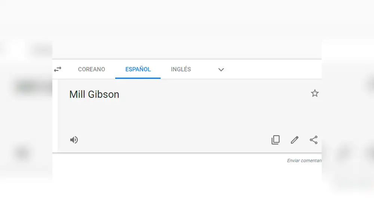Select the active ESPAÑOL tab
374x221 pixels.
click(x=138, y=69)
